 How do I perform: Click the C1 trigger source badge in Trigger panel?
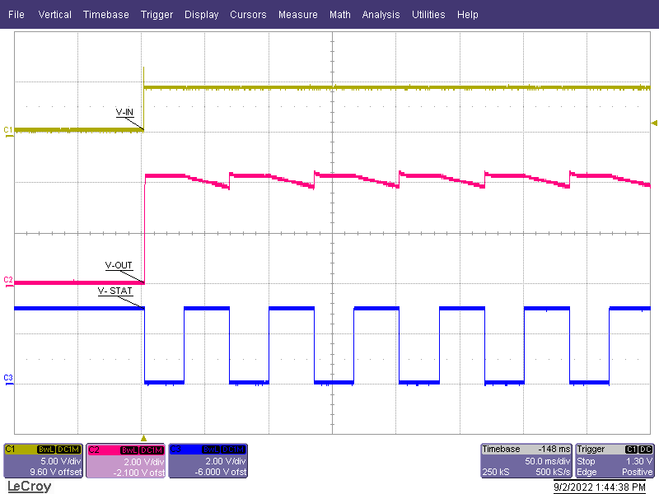coord(631,450)
